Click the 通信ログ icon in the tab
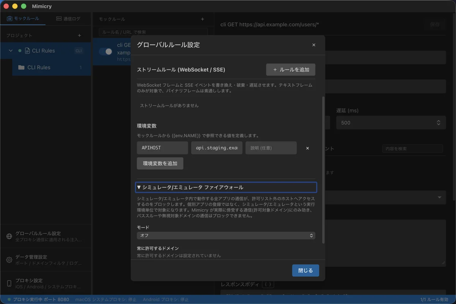 59,18
